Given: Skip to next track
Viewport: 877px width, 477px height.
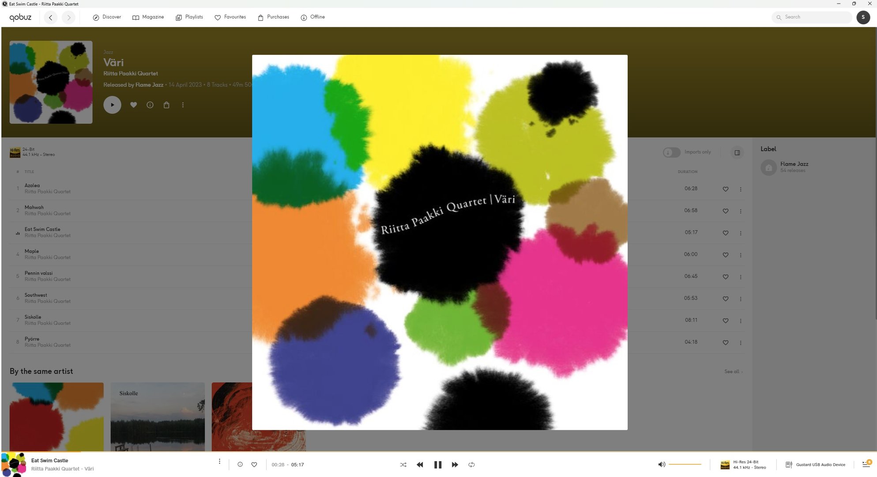Looking at the screenshot, I should tap(455, 465).
